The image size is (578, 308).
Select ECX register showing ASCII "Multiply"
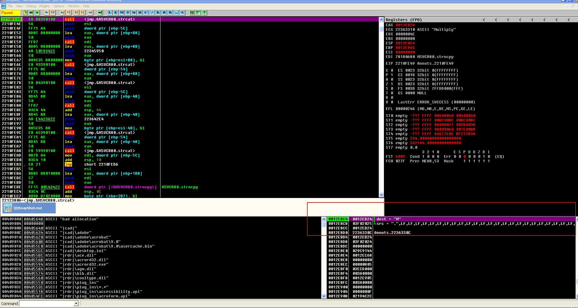(421, 30)
